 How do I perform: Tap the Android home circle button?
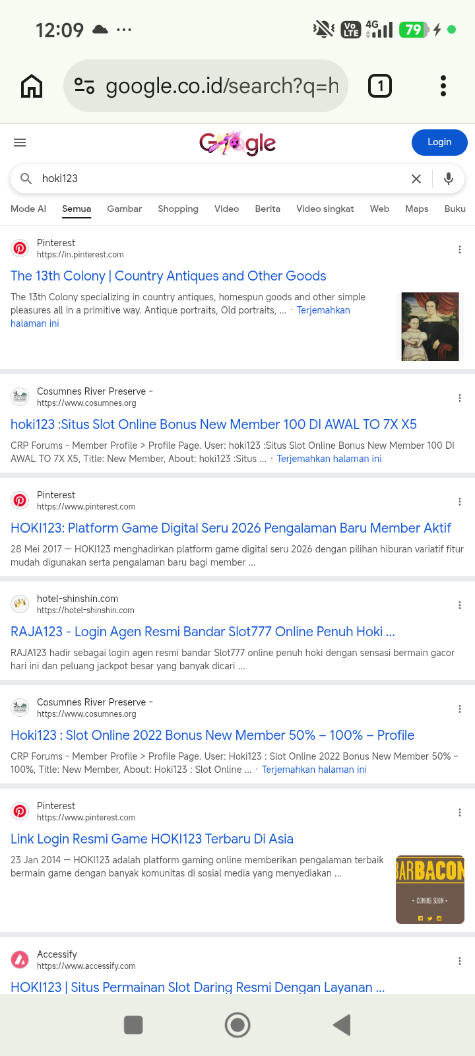pyautogui.click(x=237, y=1025)
